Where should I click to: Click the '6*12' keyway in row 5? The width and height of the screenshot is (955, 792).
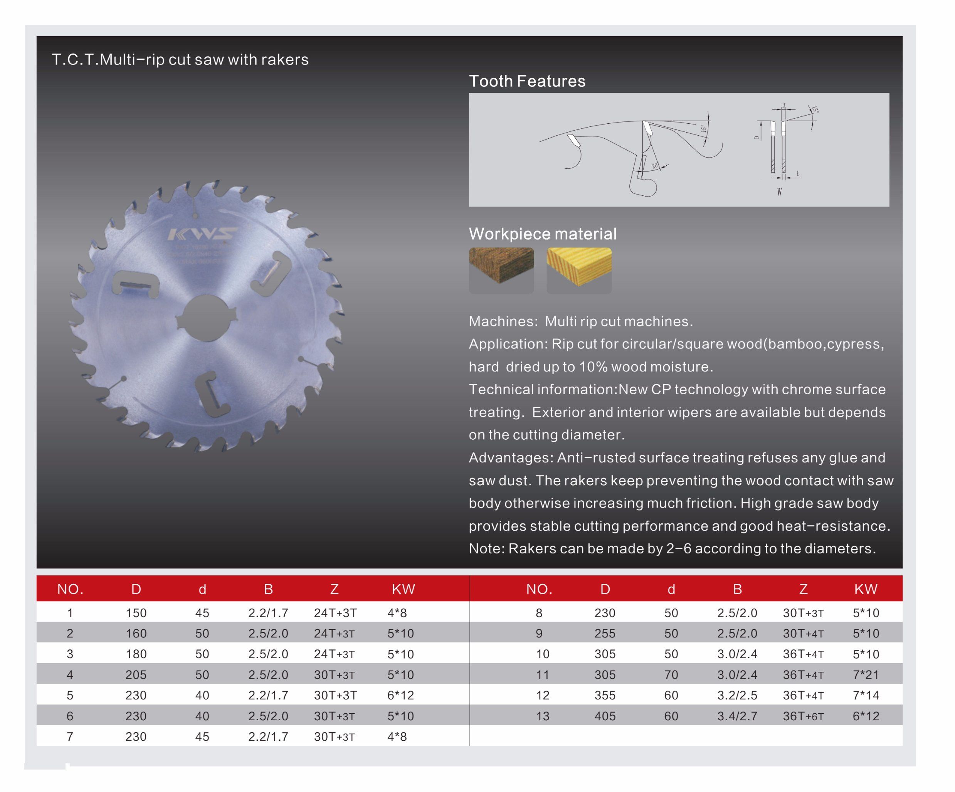coord(401,695)
